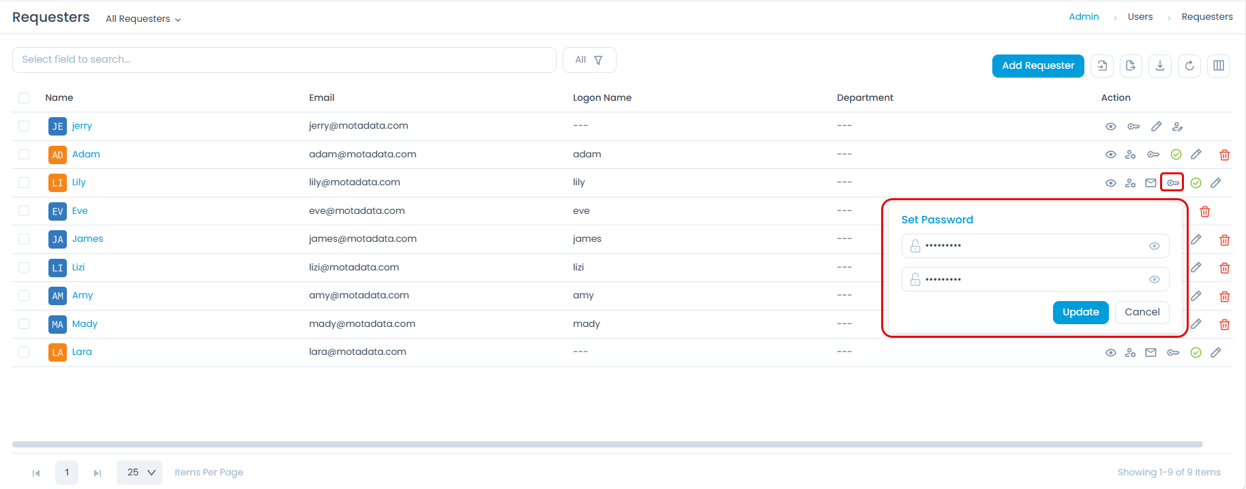
Task: Open the Mady requester link
Action: point(85,324)
